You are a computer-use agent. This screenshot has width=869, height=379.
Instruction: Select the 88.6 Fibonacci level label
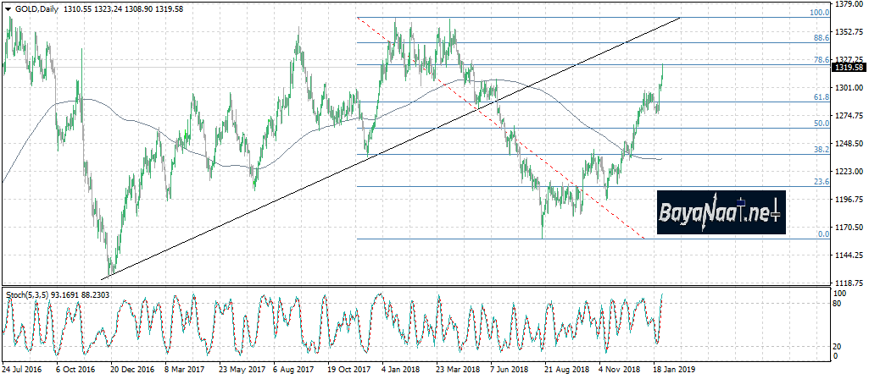820,38
